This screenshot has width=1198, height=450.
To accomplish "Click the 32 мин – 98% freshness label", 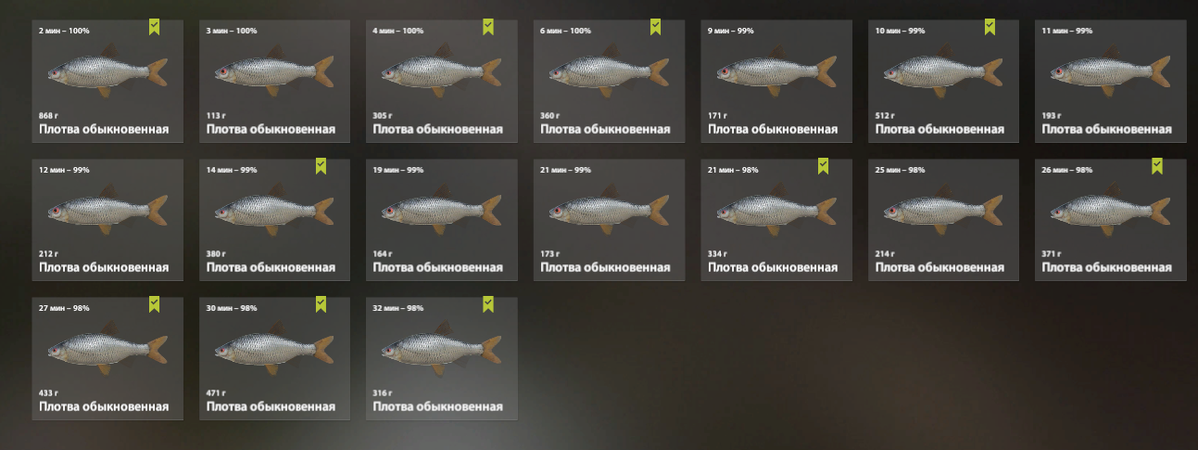I will (400, 308).
